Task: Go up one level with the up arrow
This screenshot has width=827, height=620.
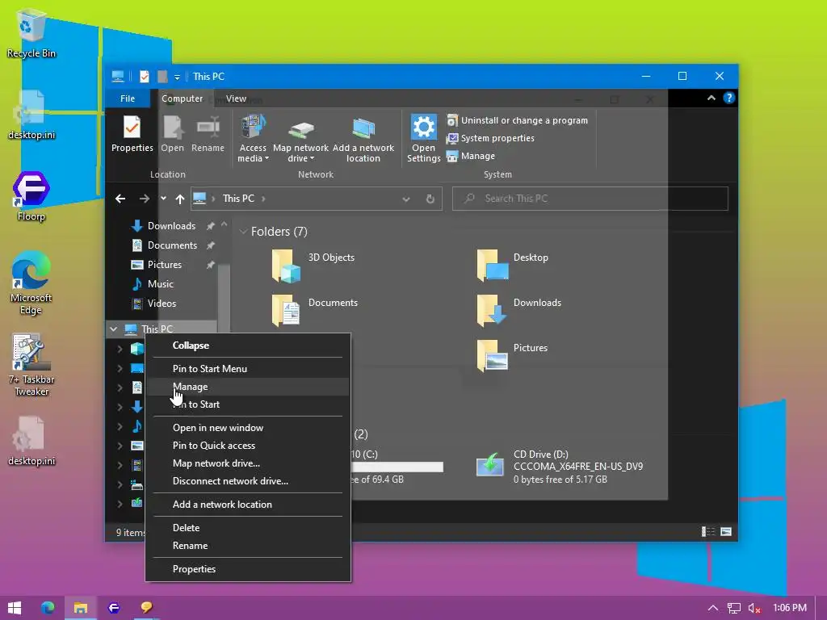Action: tap(180, 199)
